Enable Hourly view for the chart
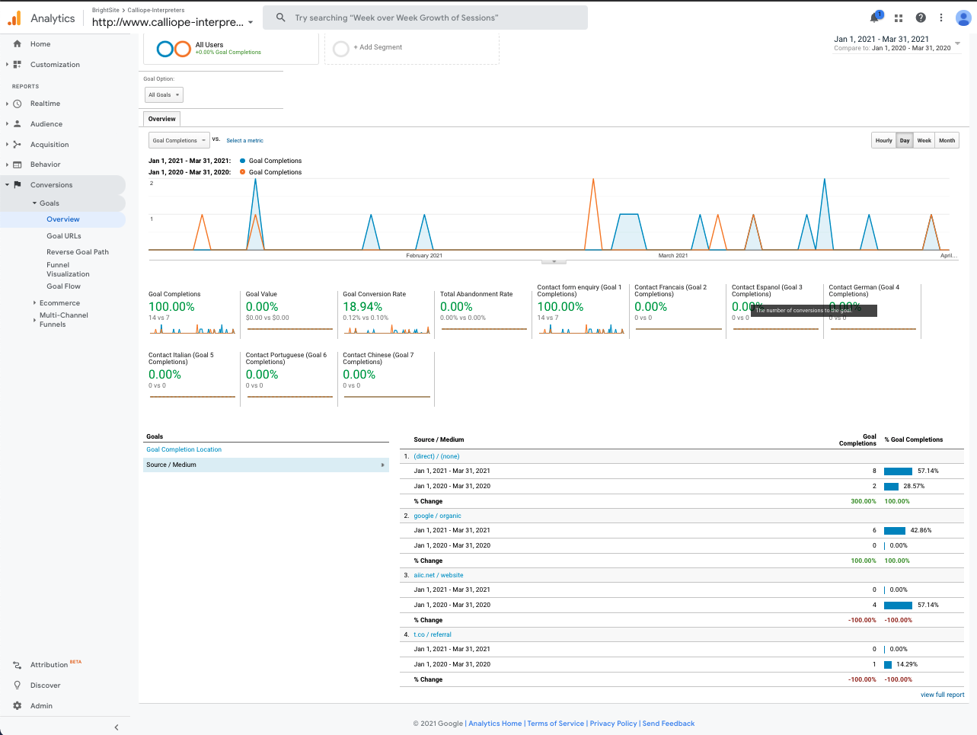 click(x=883, y=140)
